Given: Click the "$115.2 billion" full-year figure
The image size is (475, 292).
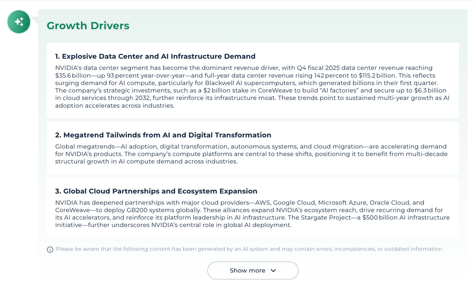Looking at the screenshot, I should 377,76.
